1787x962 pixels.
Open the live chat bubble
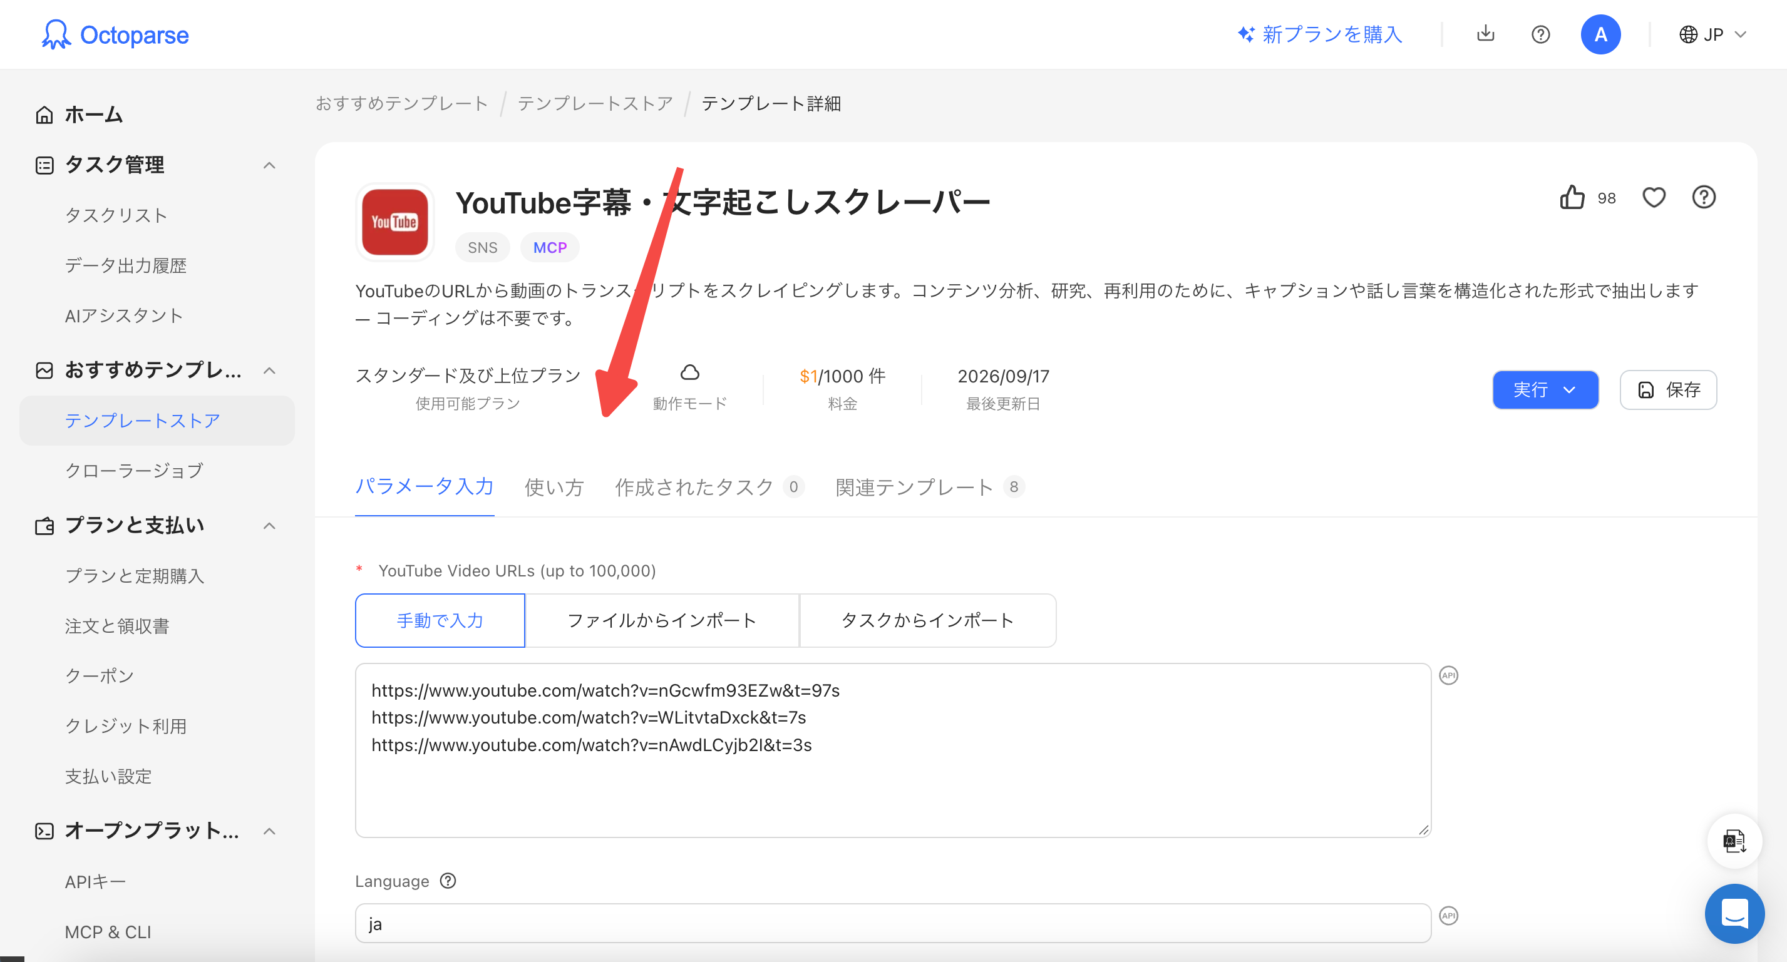point(1734,913)
